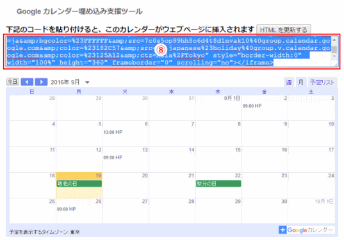Click day 10 in the Saturday column
The width and height of the screenshot is (344, 240).
point(331,124)
